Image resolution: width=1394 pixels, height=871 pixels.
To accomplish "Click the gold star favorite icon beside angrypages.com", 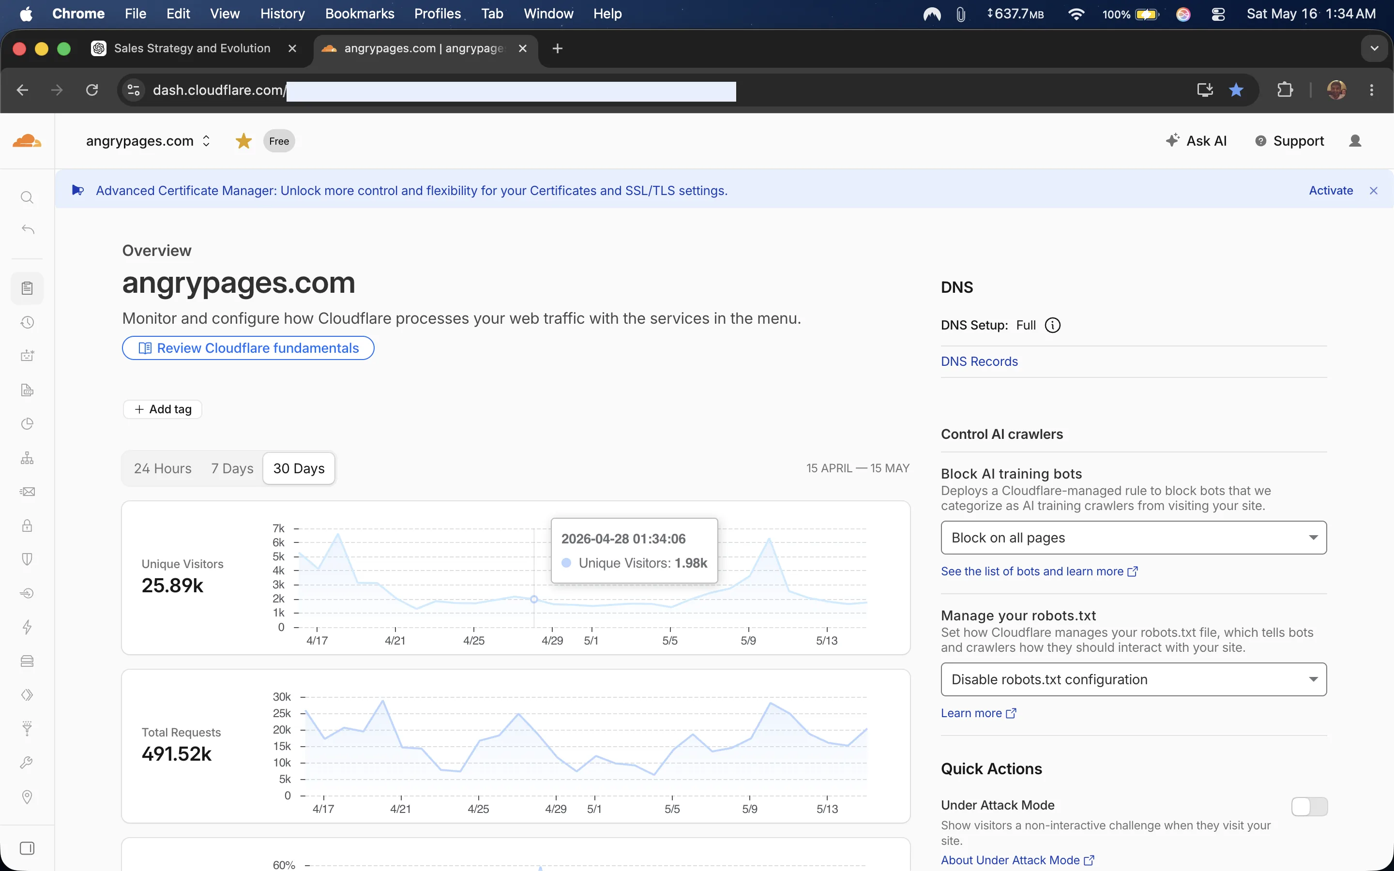I will tap(243, 140).
